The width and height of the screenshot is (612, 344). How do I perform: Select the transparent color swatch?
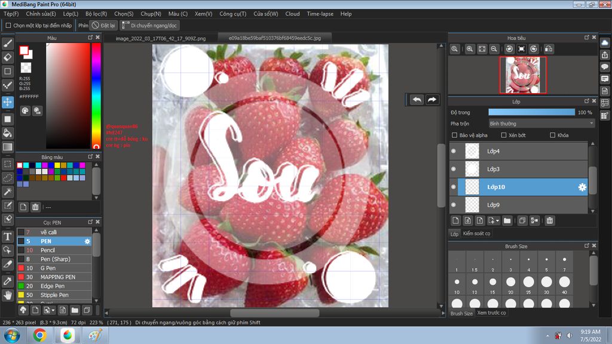pos(26,68)
